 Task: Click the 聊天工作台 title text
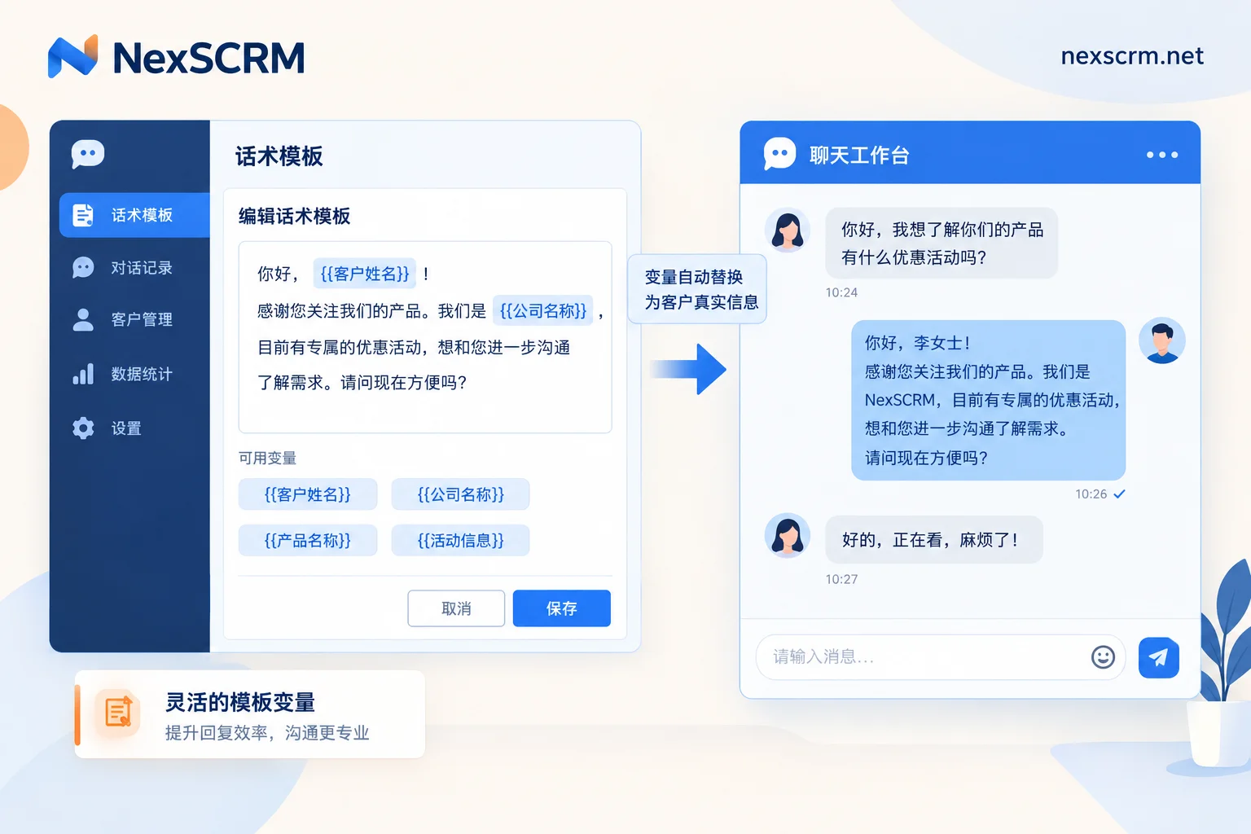coord(859,155)
